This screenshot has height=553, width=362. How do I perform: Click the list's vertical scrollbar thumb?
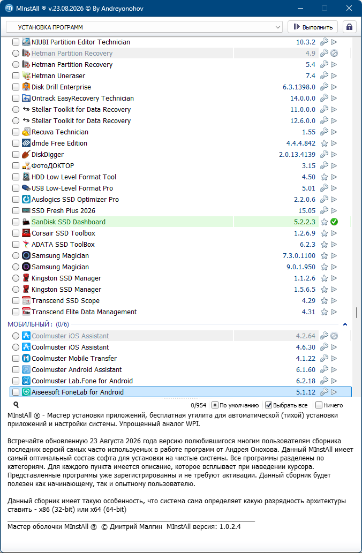(x=357, y=313)
